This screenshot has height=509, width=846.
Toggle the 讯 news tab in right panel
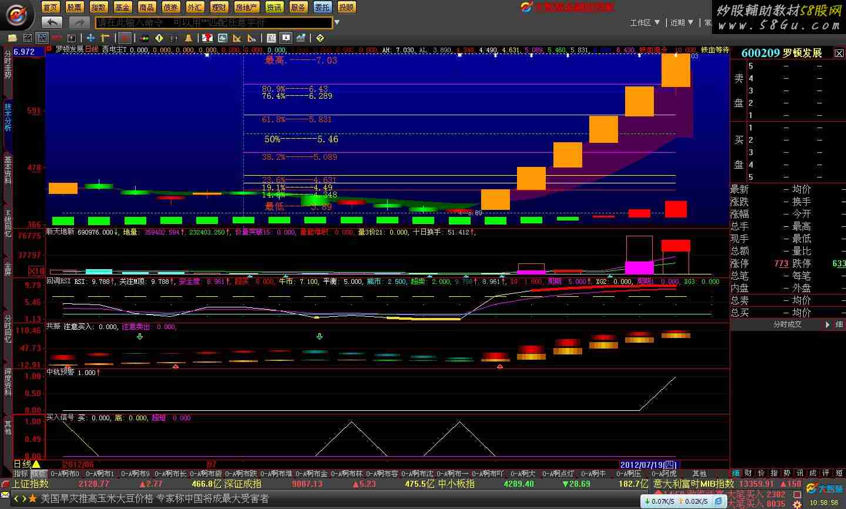800,473
